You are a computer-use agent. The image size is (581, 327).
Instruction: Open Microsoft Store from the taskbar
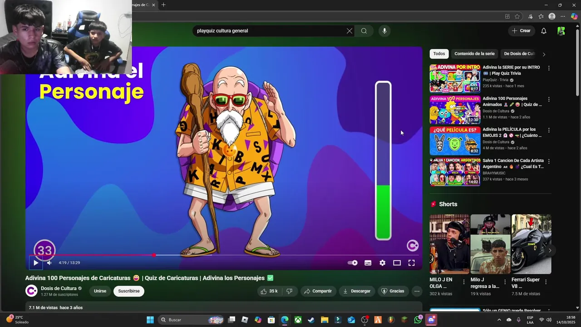[x=271, y=320]
